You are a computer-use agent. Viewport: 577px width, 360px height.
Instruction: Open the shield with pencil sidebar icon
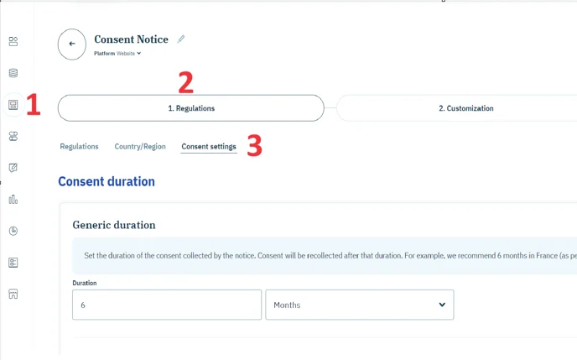click(x=13, y=168)
